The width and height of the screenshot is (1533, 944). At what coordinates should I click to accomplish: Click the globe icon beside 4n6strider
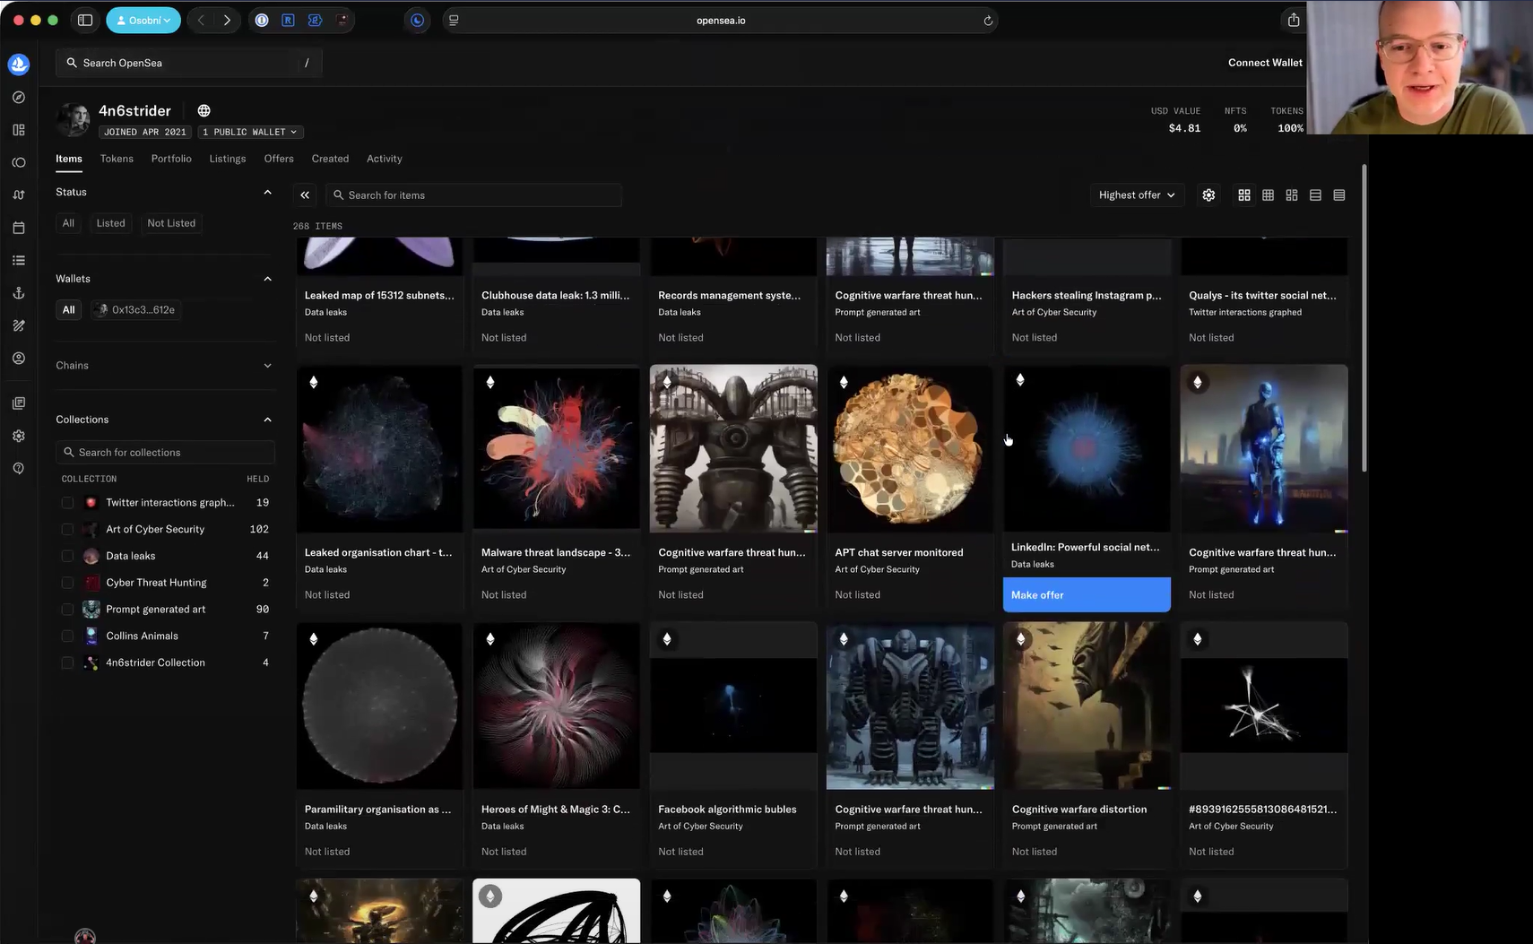pyautogui.click(x=204, y=111)
